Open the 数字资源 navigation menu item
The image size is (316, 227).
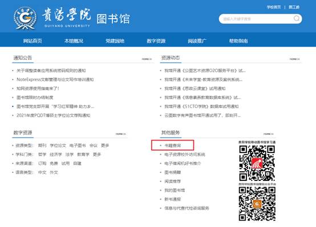pos(156,41)
